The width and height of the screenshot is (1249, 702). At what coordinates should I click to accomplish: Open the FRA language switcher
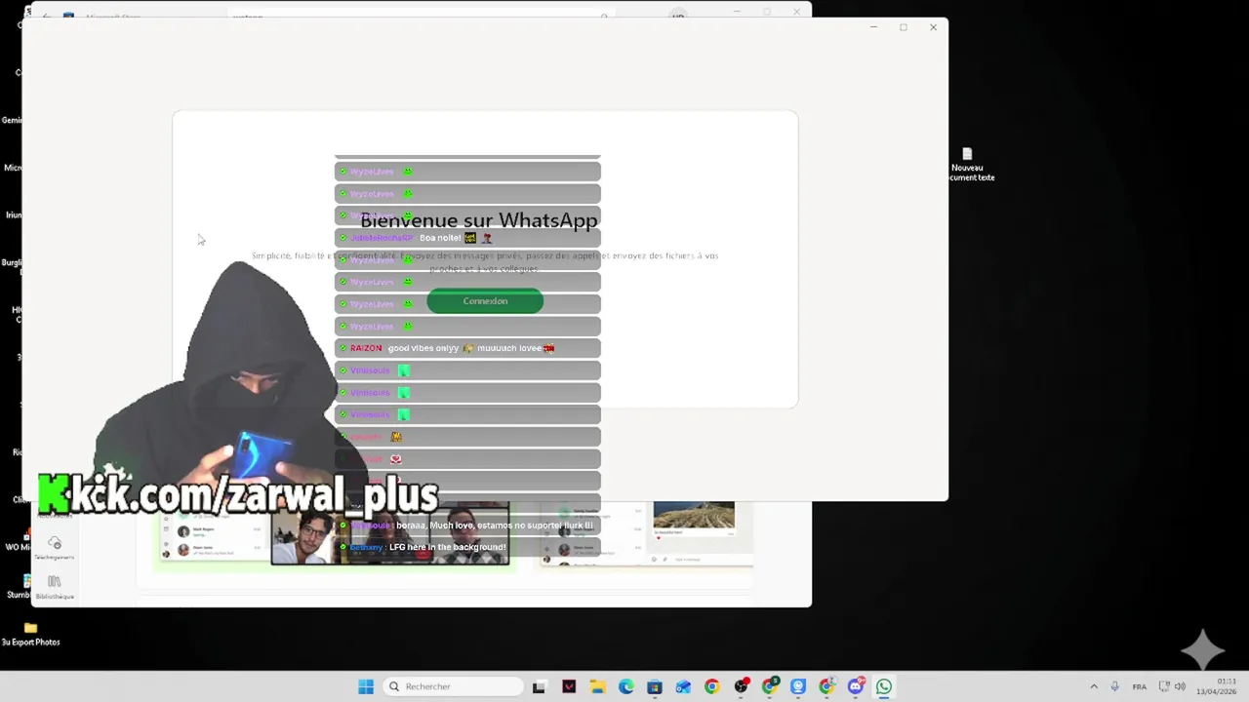tap(1138, 686)
